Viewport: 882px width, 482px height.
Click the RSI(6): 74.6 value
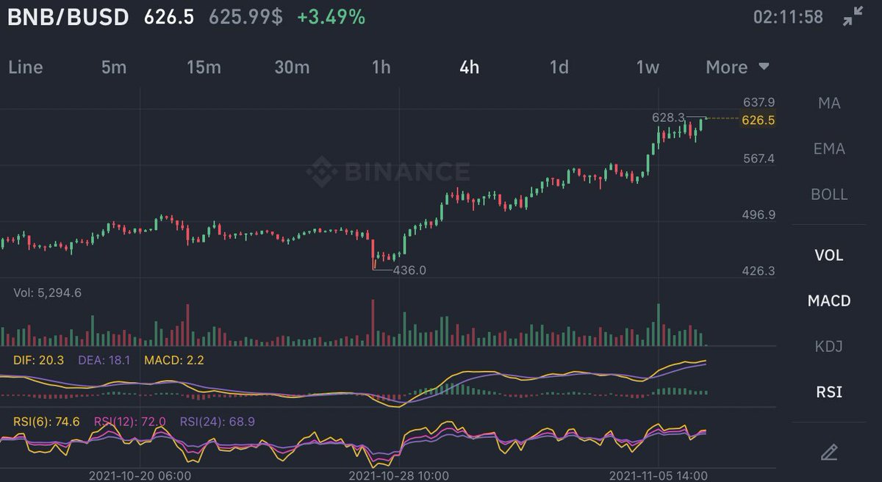click(x=46, y=422)
